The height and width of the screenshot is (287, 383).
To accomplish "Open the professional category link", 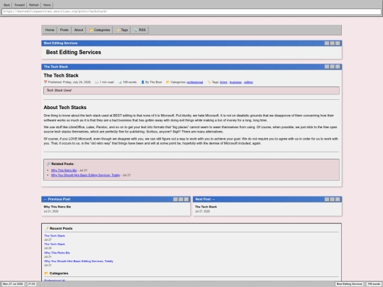I will (x=194, y=82).
